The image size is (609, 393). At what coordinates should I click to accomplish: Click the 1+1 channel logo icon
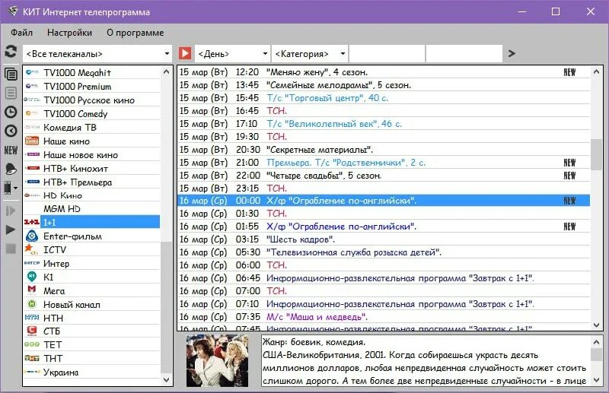pos(32,222)
